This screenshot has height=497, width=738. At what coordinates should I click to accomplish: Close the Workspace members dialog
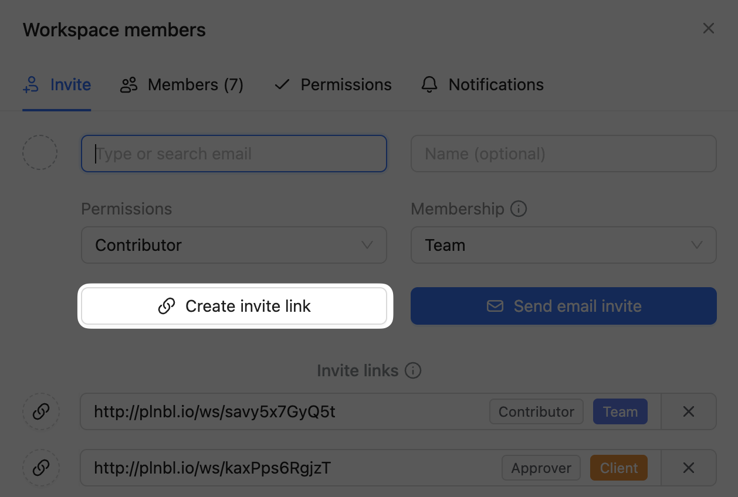click(709, 29)
